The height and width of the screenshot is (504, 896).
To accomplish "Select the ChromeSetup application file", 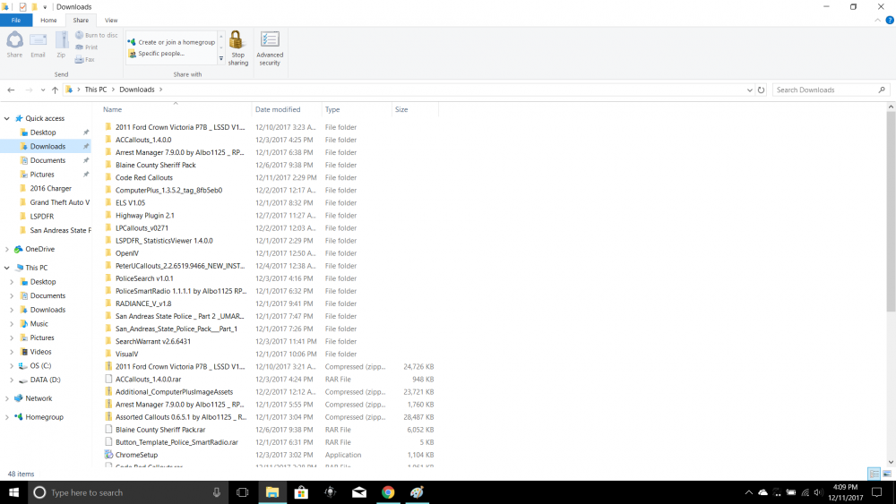I will click(136, 455).
